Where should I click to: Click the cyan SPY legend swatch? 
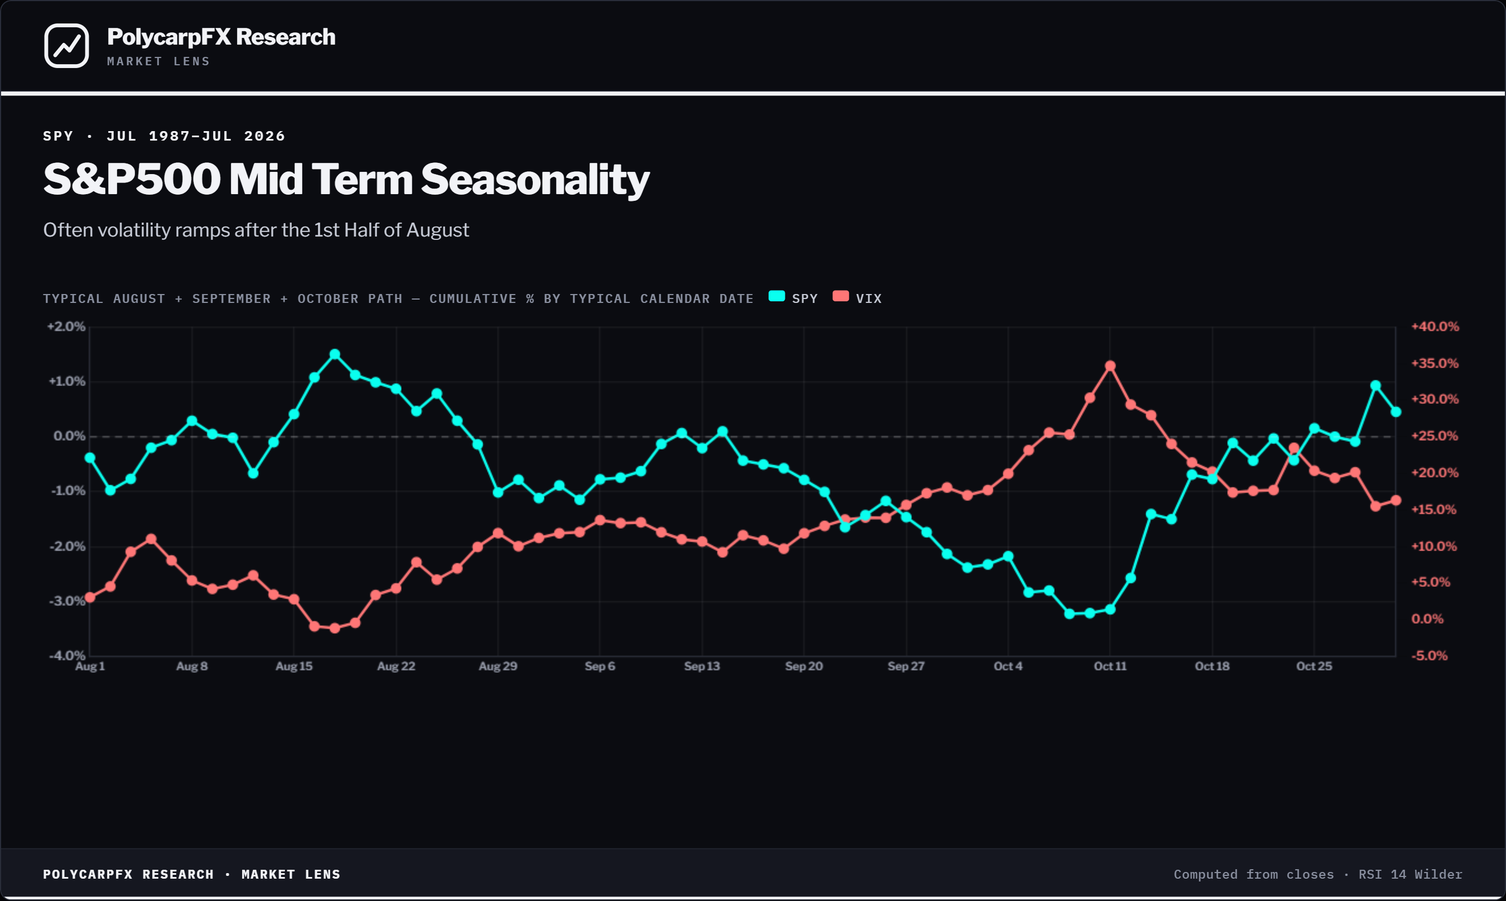[x=776, y=296]
